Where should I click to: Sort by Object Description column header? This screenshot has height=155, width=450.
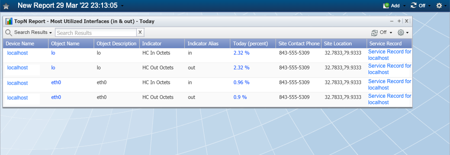pos(116,43)
